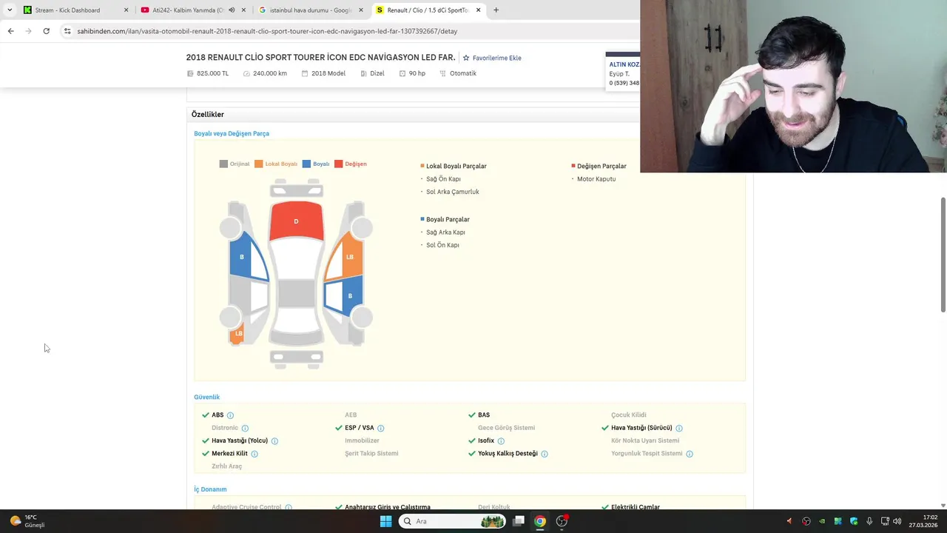Click 'Motor Kaputu' in Değişen Parçalar list
This screenshot has width=947, height=533.
pos(596,179)
